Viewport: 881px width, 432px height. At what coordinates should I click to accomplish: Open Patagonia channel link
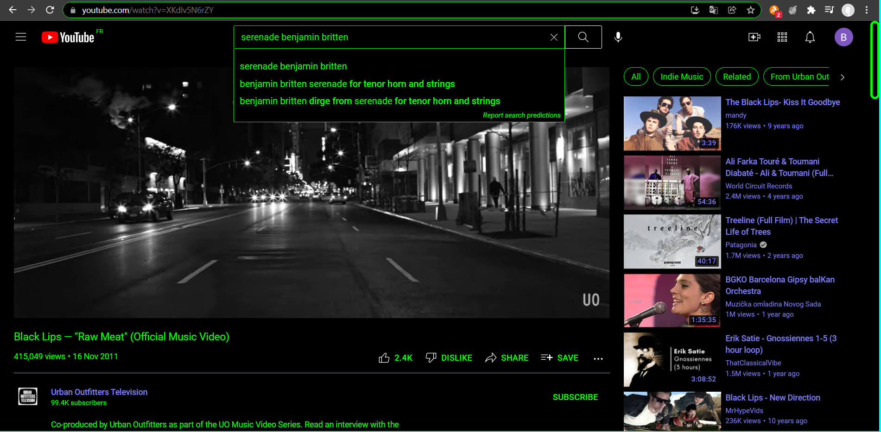coord(741,245)
